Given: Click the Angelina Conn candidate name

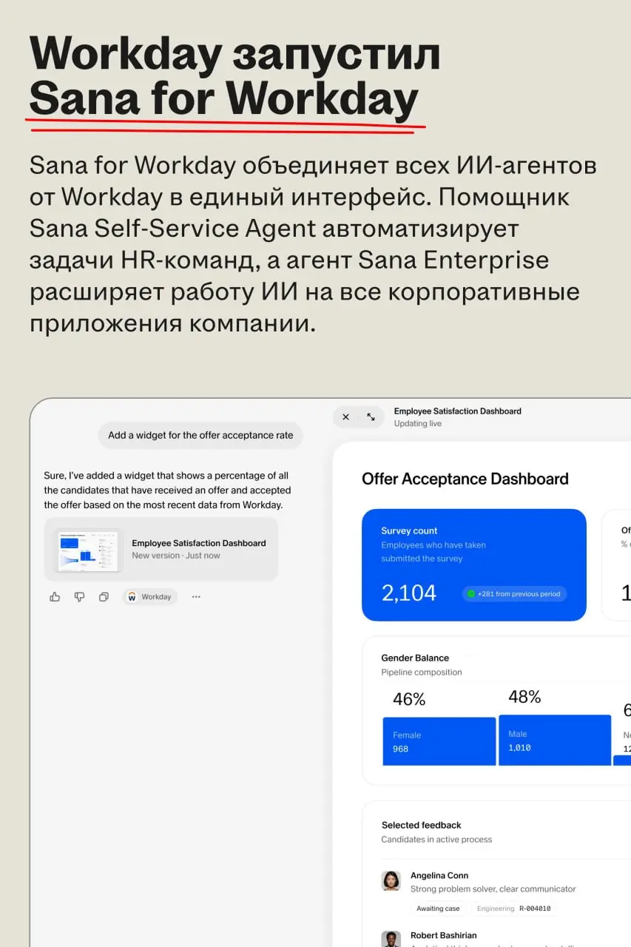Looking at the screenshot, I should tap(439, 874).
